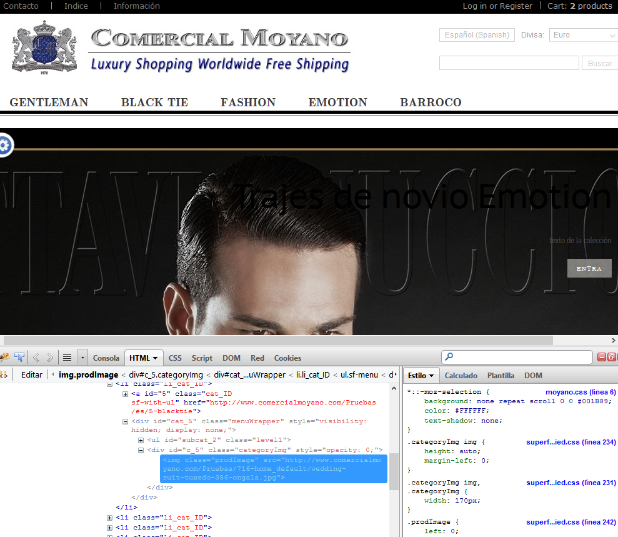
Task: Open the BARROCO menu
Action: click(x=431, y=102)
